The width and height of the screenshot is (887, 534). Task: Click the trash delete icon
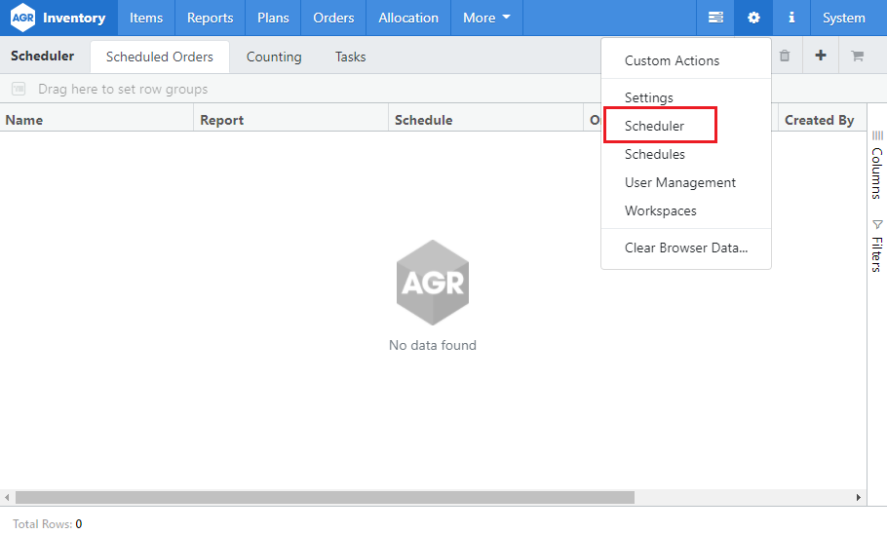click(785, 57)
